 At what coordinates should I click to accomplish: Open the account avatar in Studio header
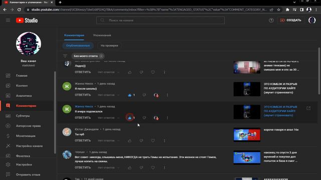312,20
